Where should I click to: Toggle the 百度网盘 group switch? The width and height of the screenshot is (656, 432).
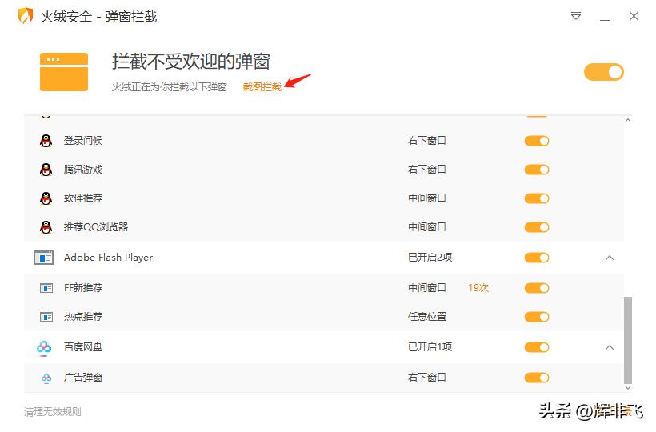click(537, 347)
